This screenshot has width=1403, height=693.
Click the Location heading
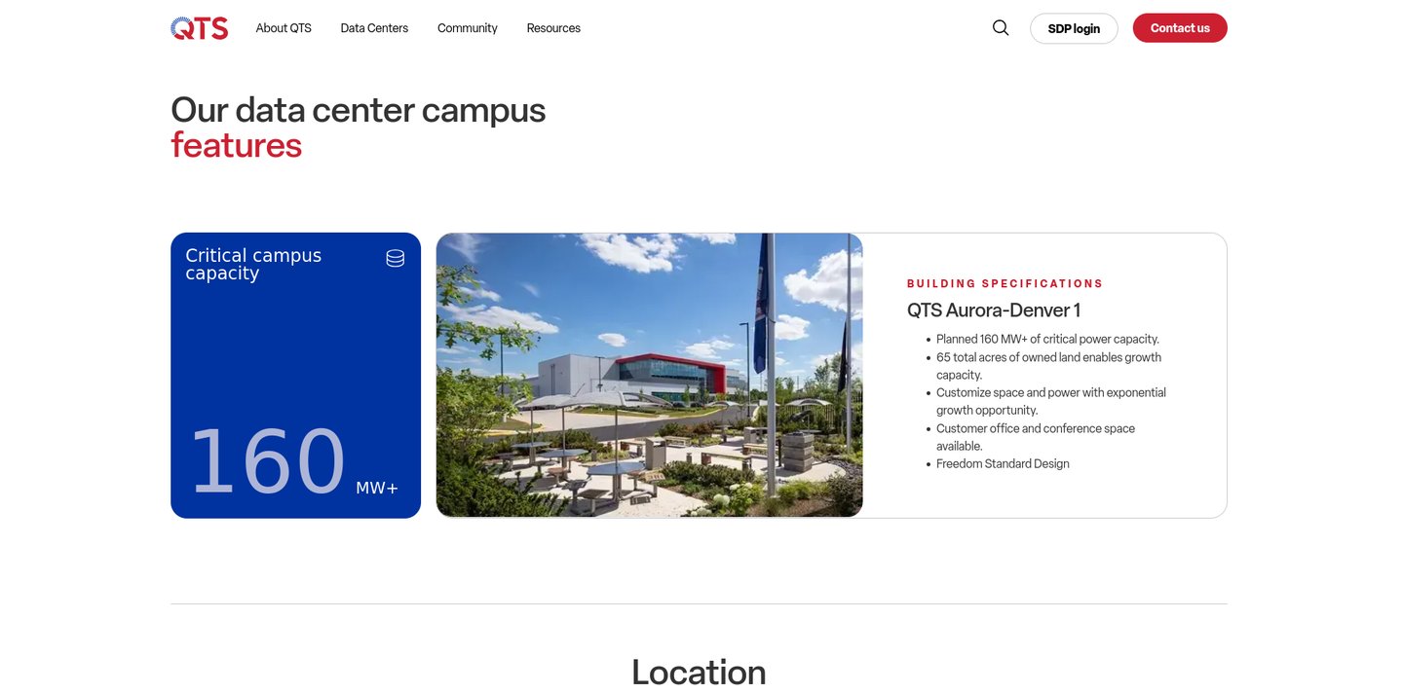click(699, 673)
